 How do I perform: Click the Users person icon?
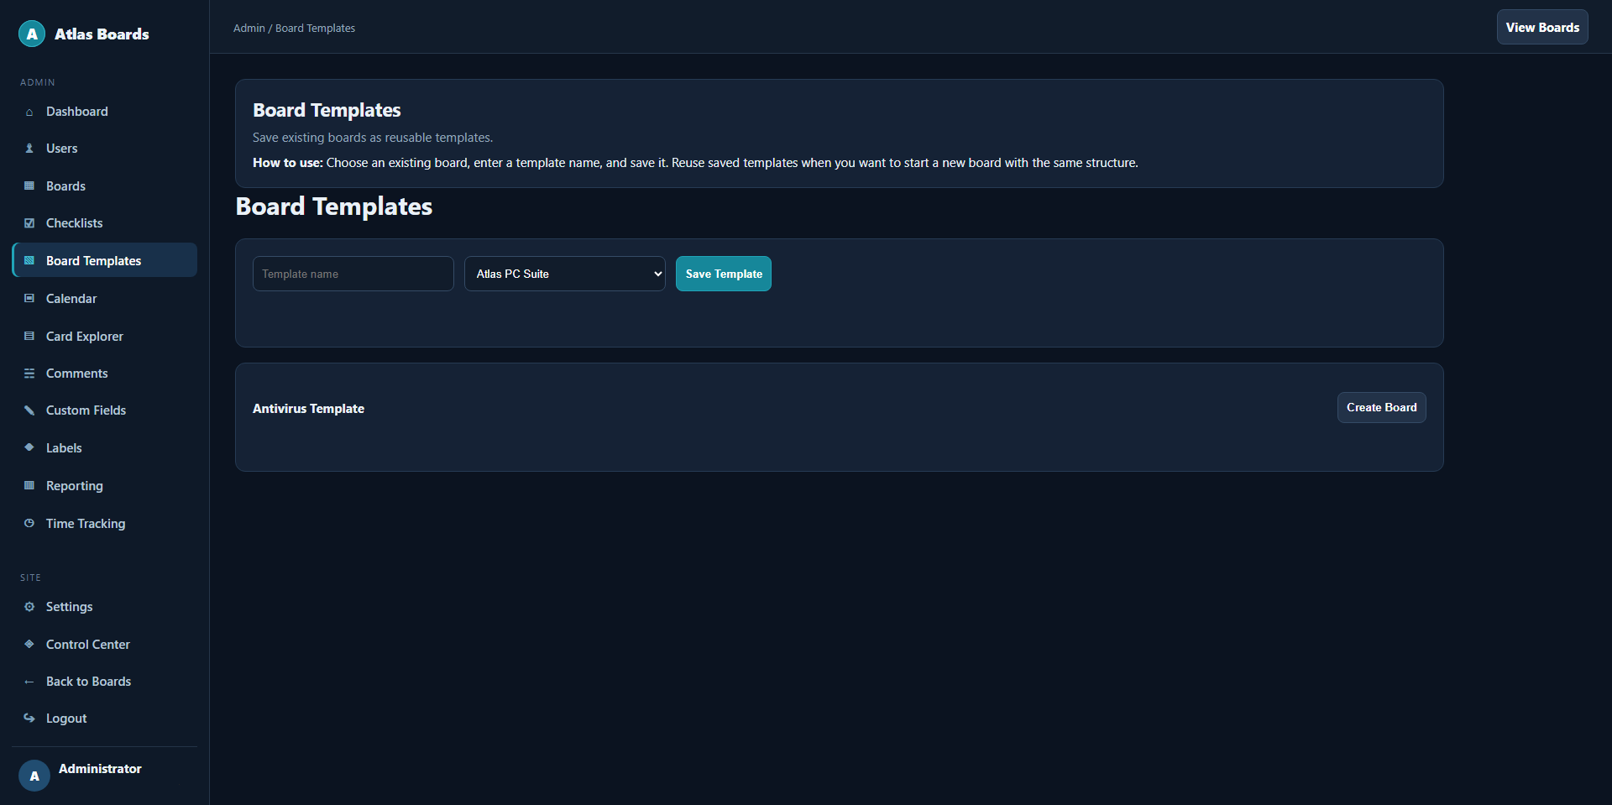(x=29, y=149)
